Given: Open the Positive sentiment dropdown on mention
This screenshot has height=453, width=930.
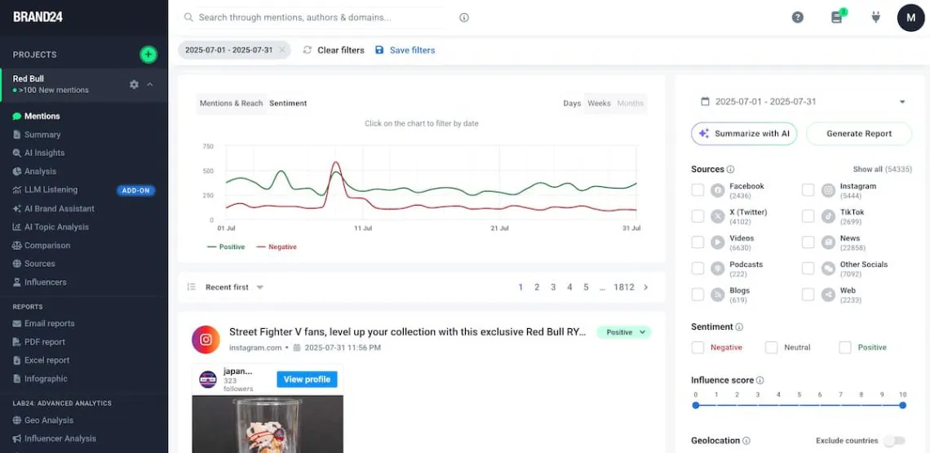Looking at the screenshot, I should point(624,332).
